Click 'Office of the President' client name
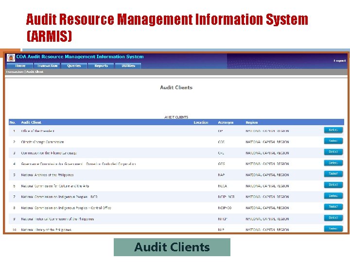This screenshot has width=350, height=262. [x=37, y=131]
